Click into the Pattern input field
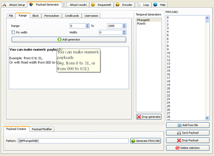The width and height of the screenshot is (214, 156). (73, 141)
